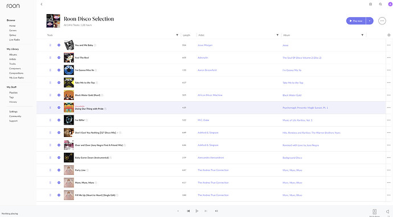Open column settings gear icon
This screenshot has width=393, height=217.
click(389, 35)
